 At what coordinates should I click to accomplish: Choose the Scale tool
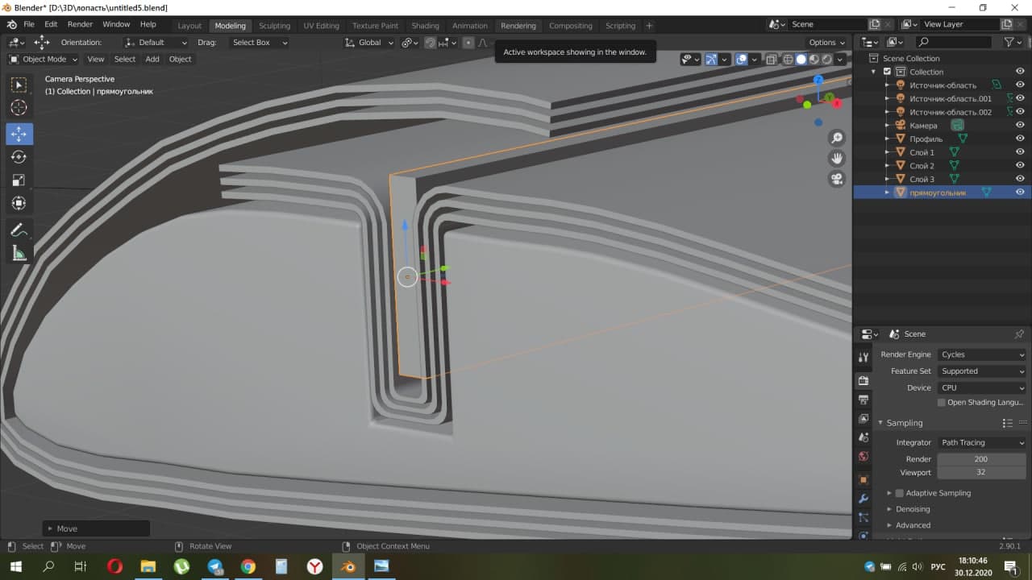[x=19, y=180]
